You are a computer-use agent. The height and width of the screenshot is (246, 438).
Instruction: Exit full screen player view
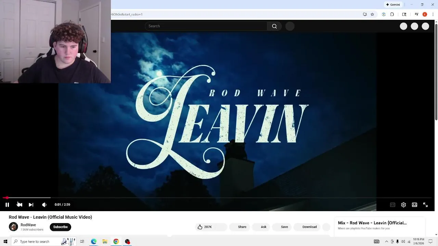pos(425,205)
